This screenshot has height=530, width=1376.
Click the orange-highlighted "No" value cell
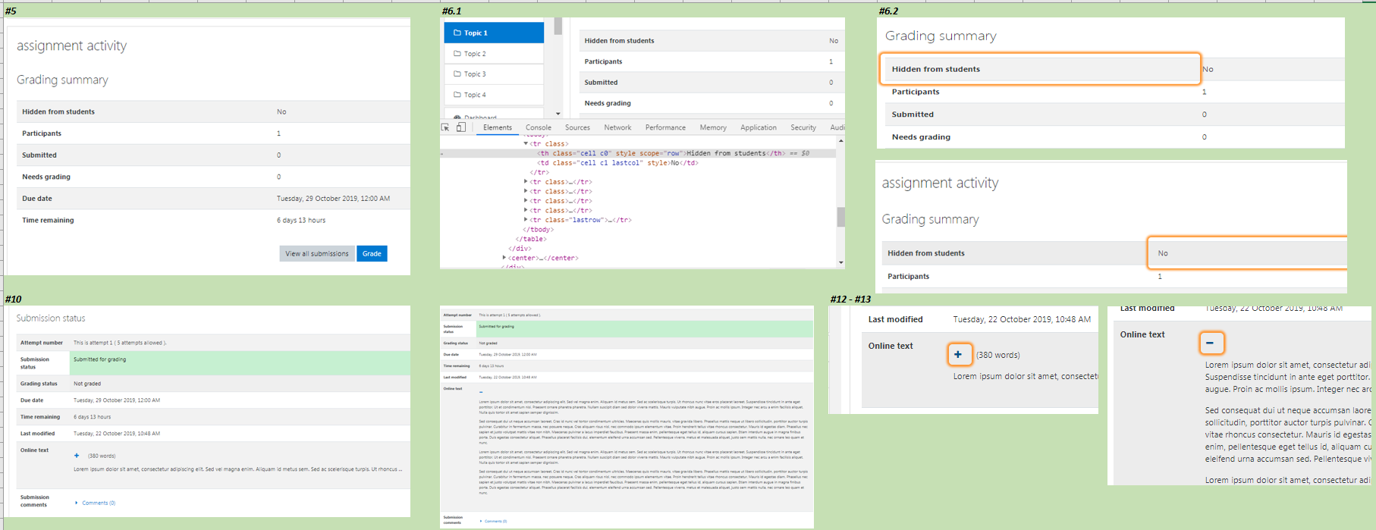coord(1247,252)
